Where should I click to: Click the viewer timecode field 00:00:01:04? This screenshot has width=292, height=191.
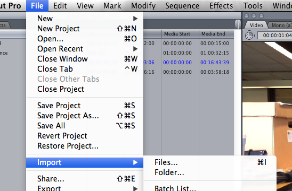click(275, 35)
